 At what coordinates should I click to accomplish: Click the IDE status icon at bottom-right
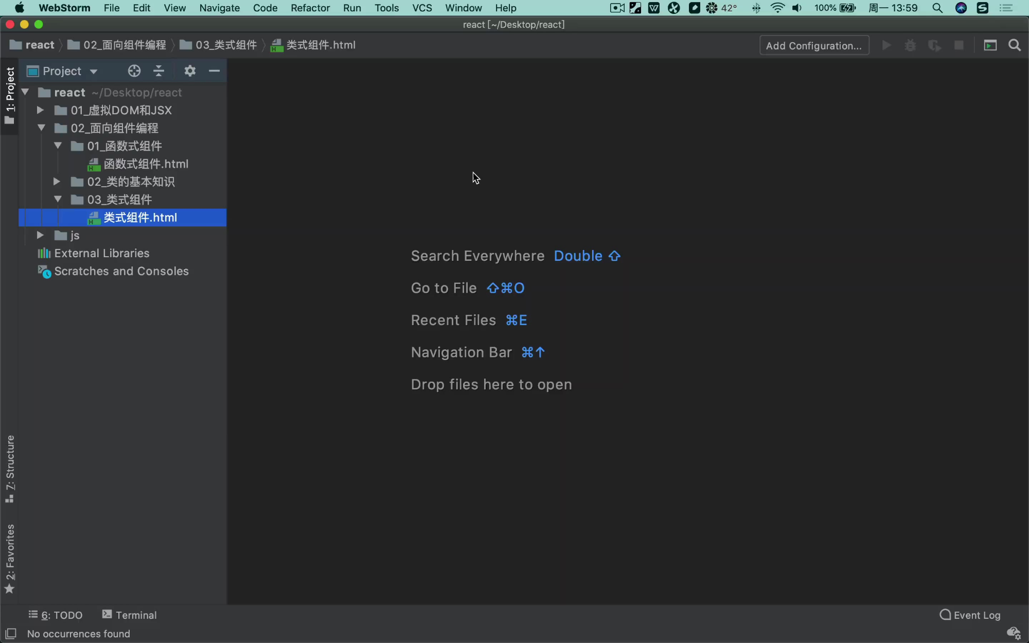(x=1014, y=633)
